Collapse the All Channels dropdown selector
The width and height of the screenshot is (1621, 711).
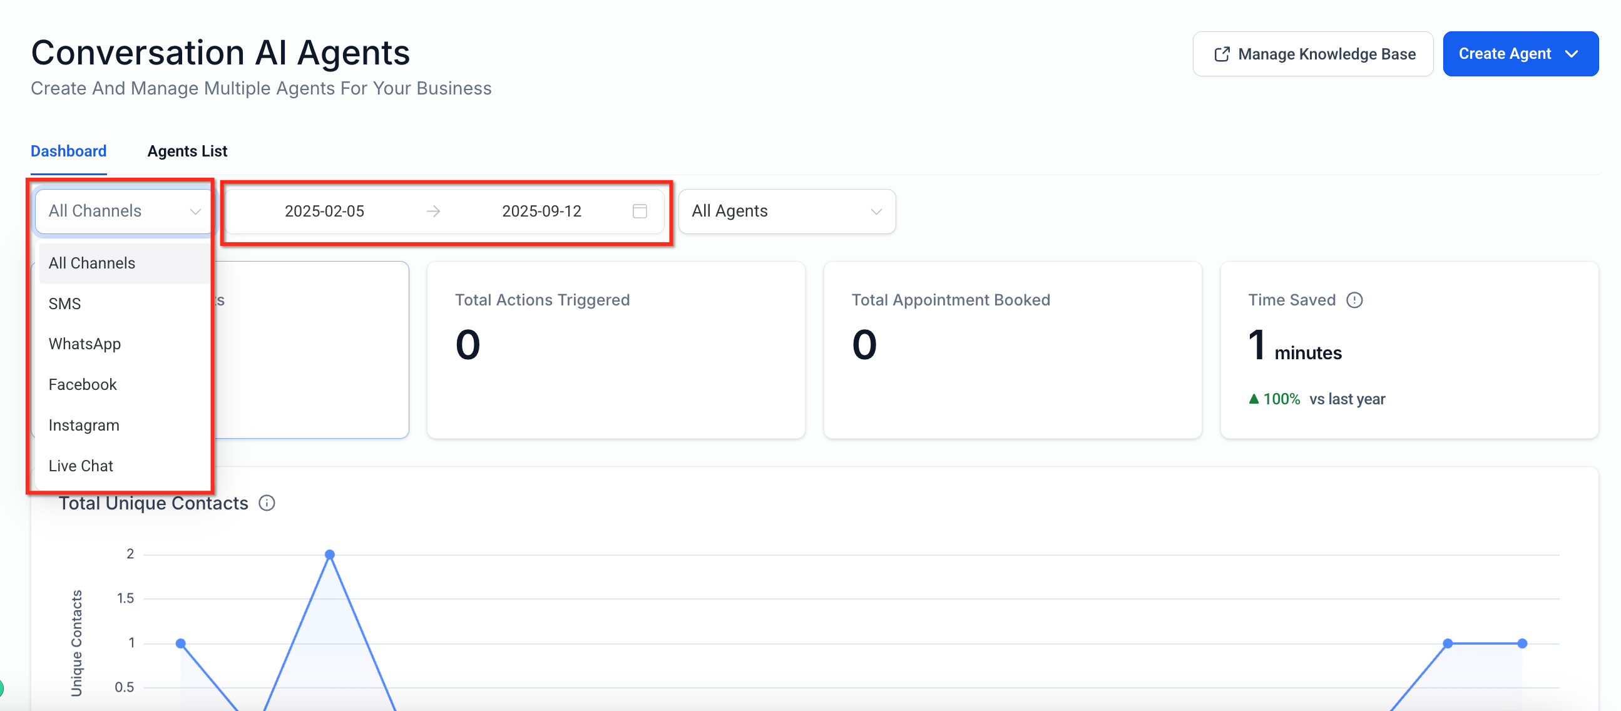124,211
